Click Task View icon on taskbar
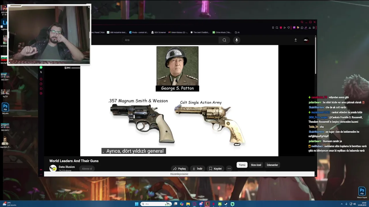The height and width of the screenshot is (207, 369). pos(176,204)
